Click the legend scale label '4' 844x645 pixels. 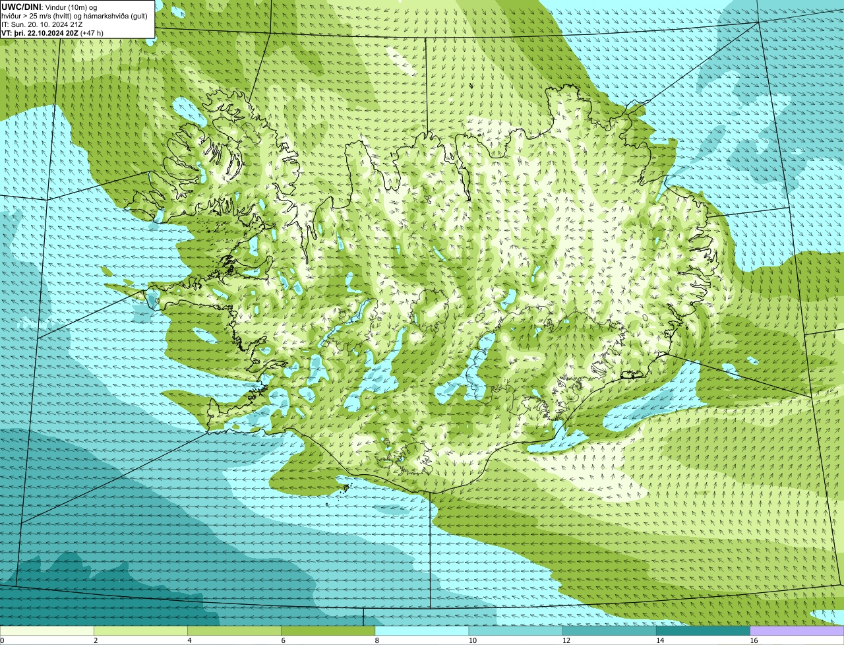pyautogui.click(x=189, y=640)
